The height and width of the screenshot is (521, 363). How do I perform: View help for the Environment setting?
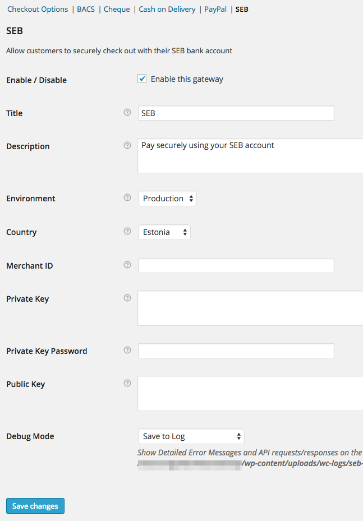(127, 197)
